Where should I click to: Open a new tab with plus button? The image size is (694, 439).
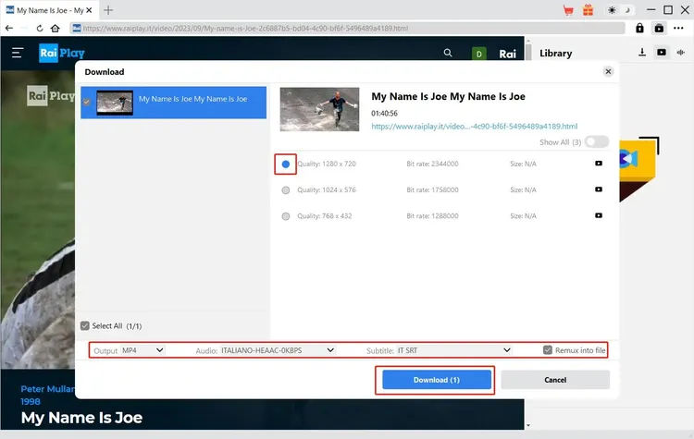point(108,10)
